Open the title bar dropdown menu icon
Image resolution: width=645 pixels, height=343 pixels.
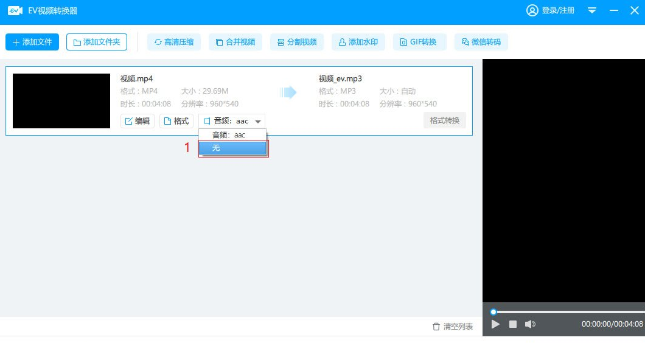592,10
